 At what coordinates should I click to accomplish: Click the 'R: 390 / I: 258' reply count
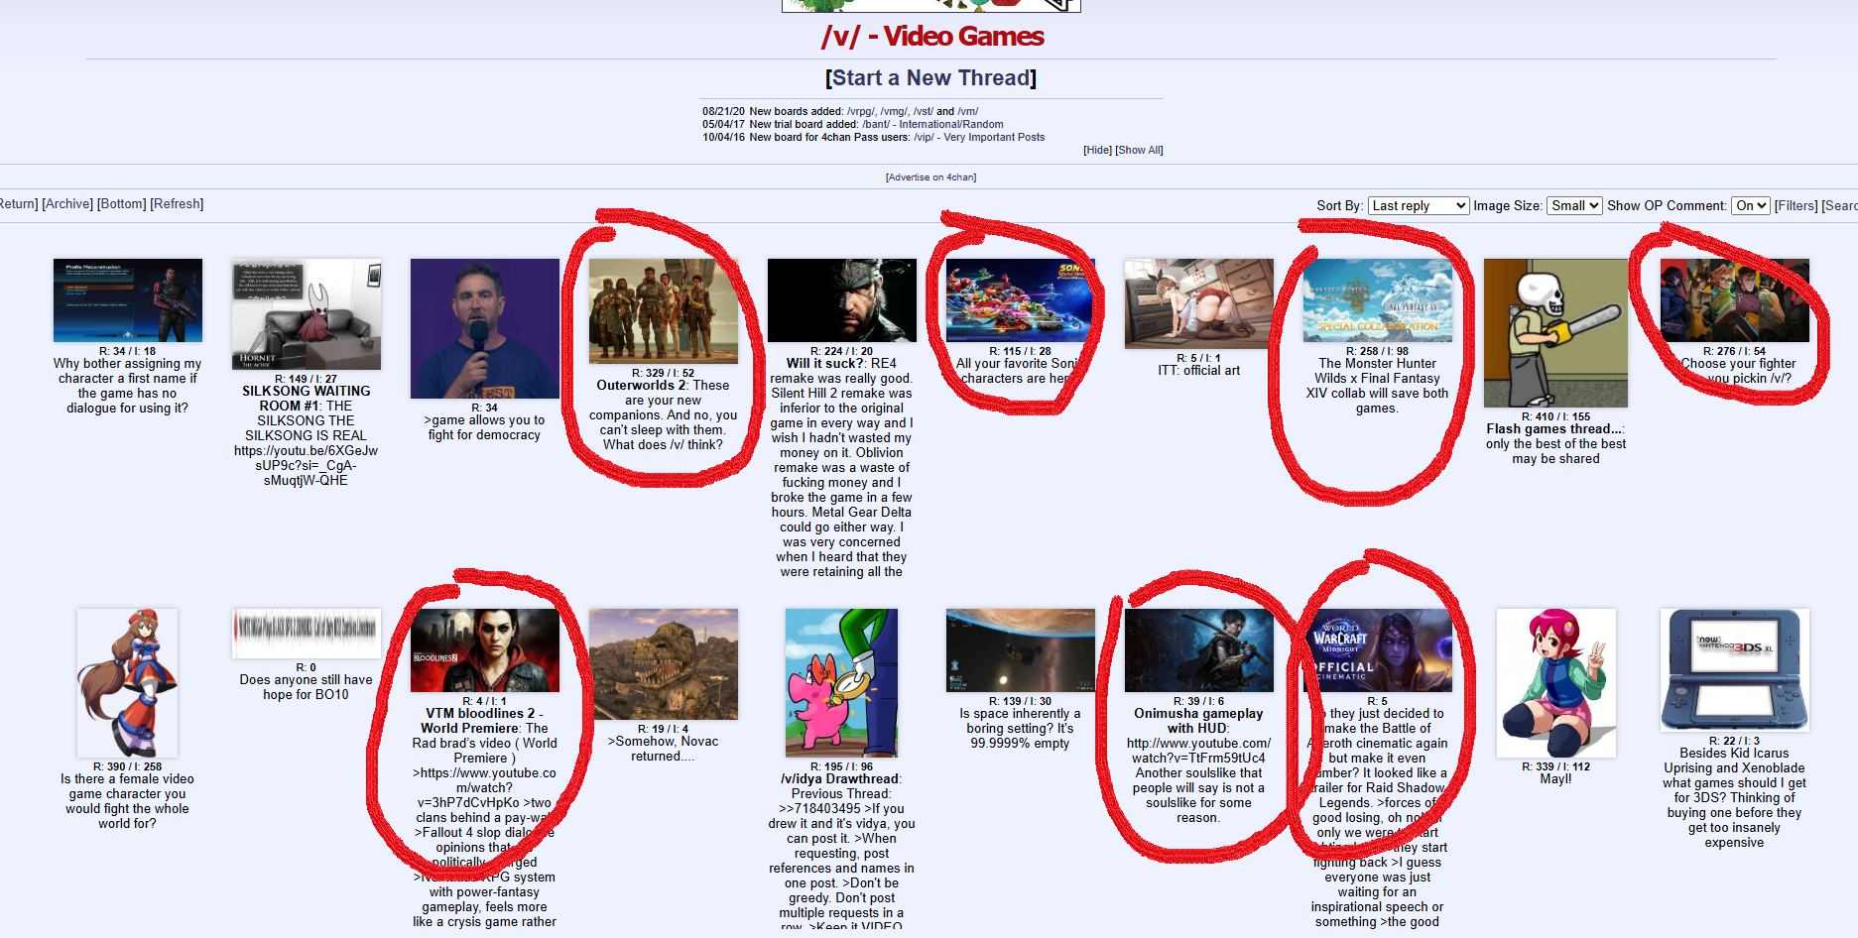(x=128, y=766)
